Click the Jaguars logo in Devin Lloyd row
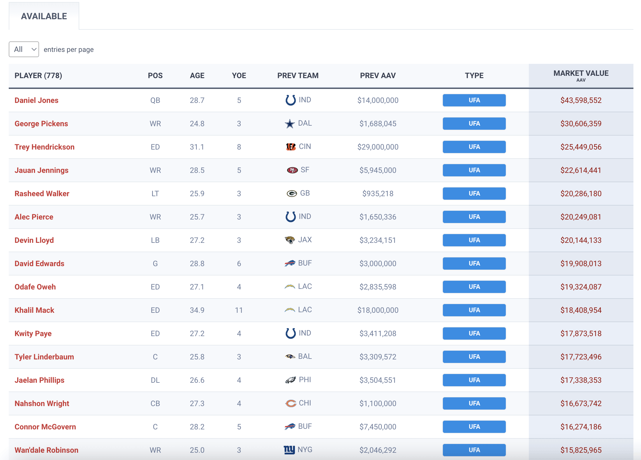The height and width of the screenshot is (460, 641). pyautogui.click(x=290, y=240)
